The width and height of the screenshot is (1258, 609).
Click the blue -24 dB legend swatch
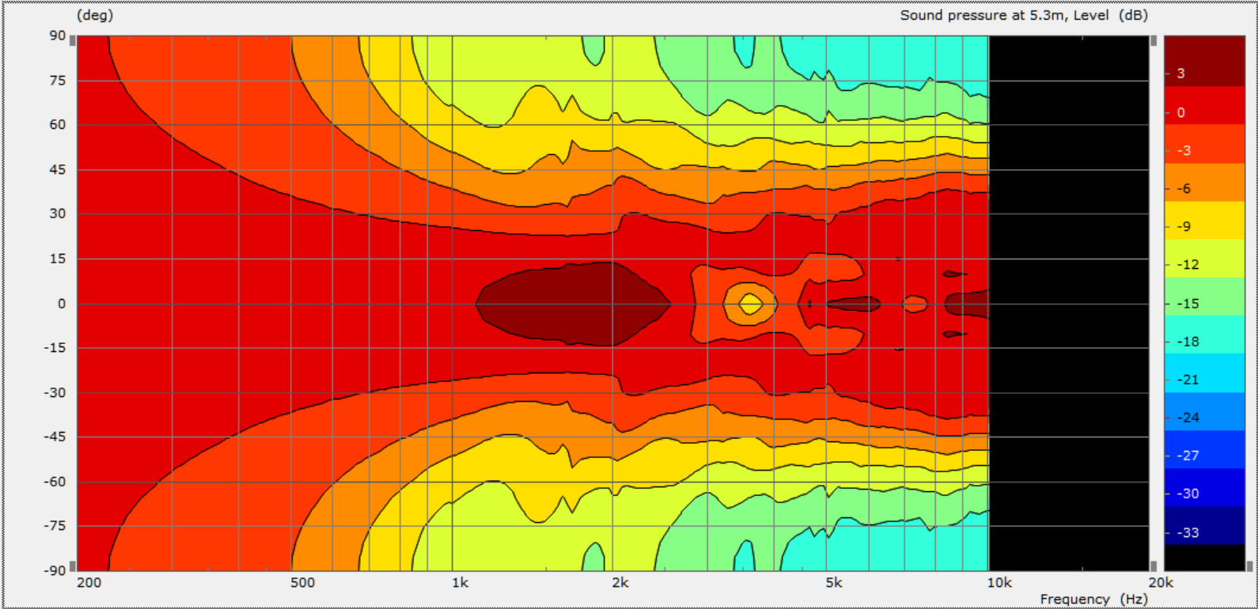coord(1204,411)
